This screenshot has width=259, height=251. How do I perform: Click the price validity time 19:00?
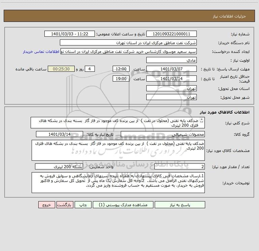coord(121,79)
